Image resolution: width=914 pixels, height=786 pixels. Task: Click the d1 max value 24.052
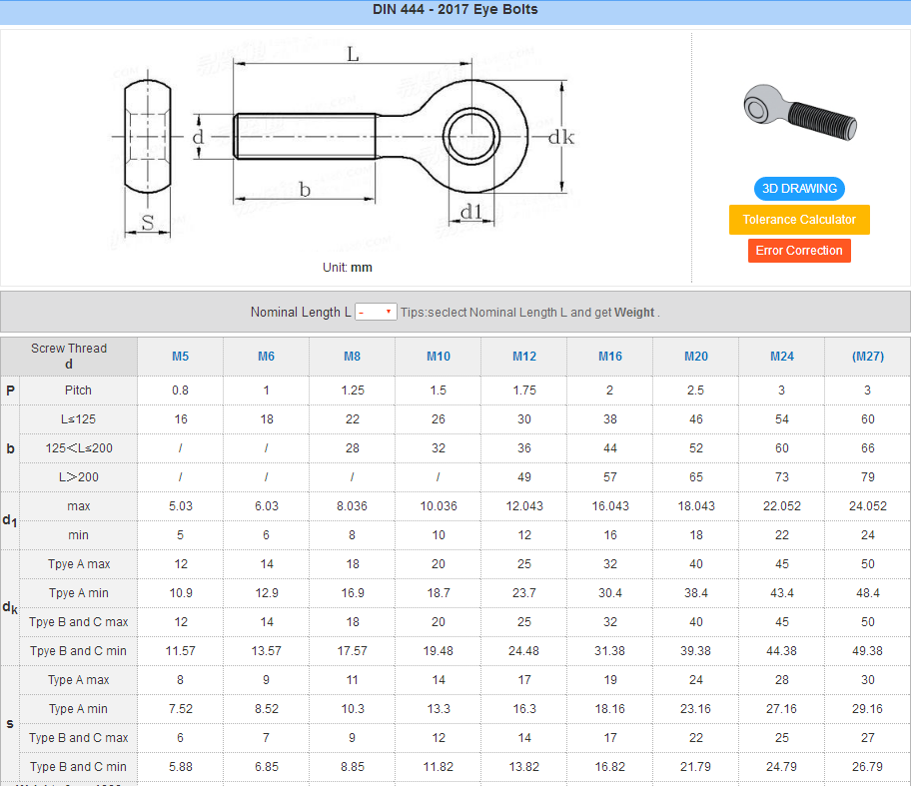[868, 506]
